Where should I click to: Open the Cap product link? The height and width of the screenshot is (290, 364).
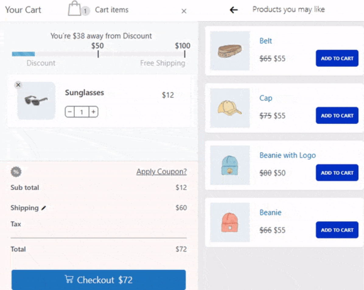coord(265,98)
